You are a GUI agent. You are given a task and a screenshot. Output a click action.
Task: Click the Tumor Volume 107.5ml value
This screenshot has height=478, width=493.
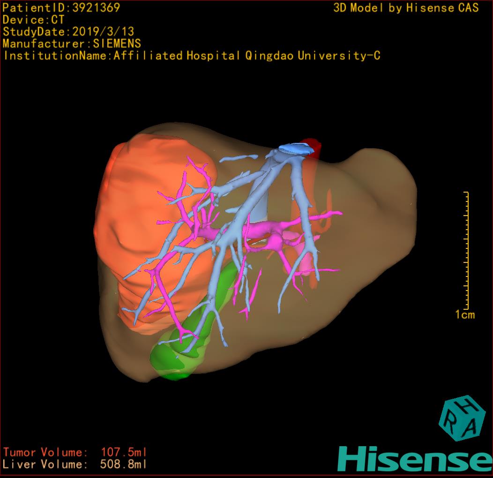coord(124,453)
